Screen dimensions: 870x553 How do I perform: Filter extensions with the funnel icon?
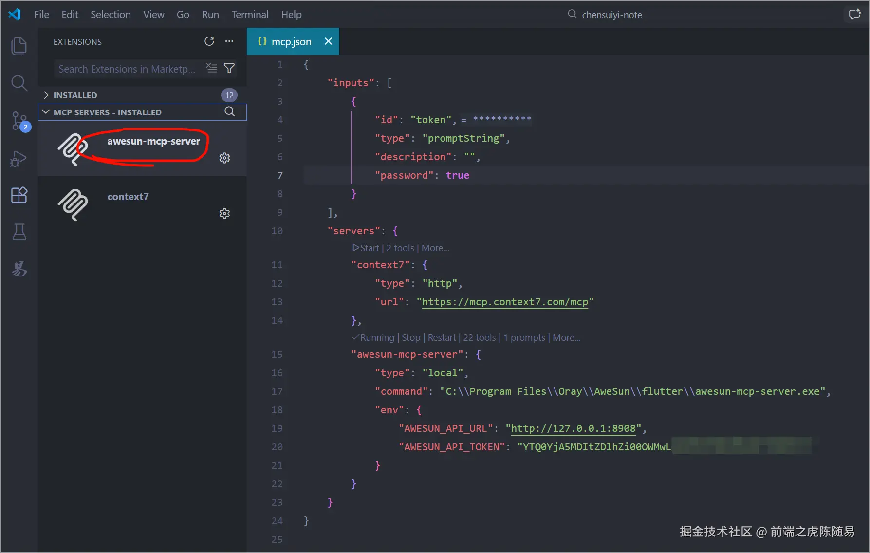click(x=229, y=68)
